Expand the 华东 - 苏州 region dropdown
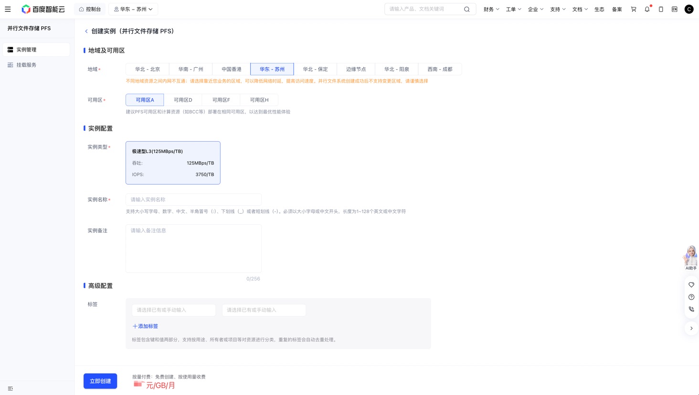This screenshot has width=699, height=395. (x=134, y=9)
